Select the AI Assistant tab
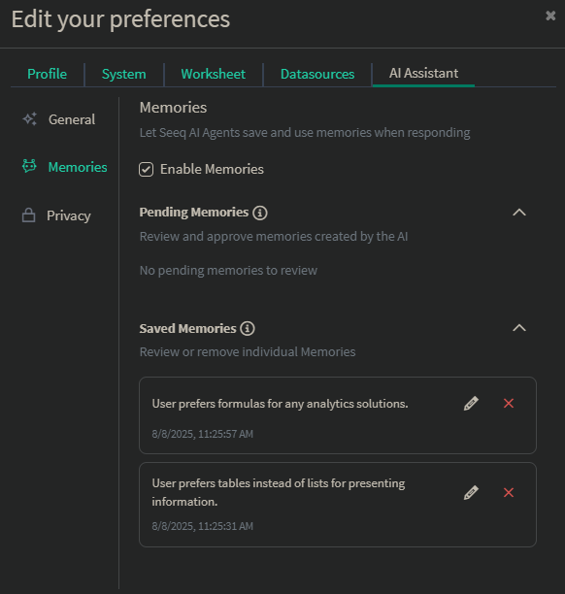Screen dimensions: 565x594 point(423,73)
